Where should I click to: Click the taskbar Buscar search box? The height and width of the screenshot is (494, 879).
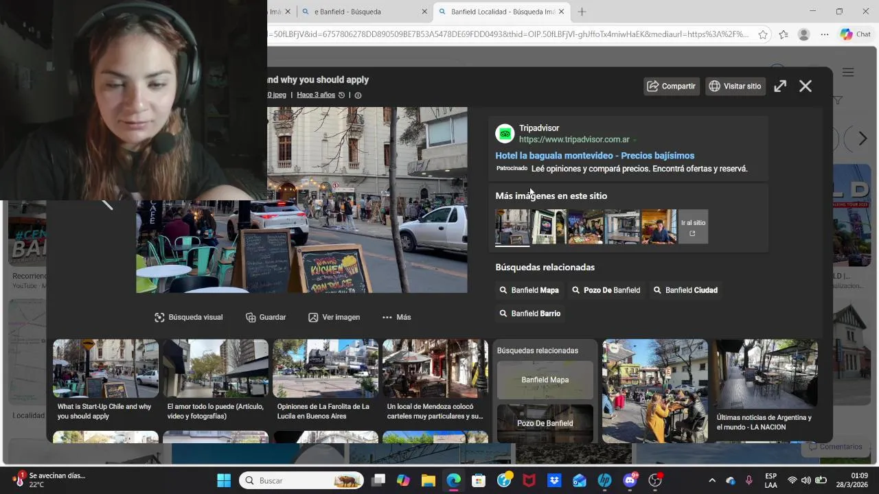tap(301, 480)
